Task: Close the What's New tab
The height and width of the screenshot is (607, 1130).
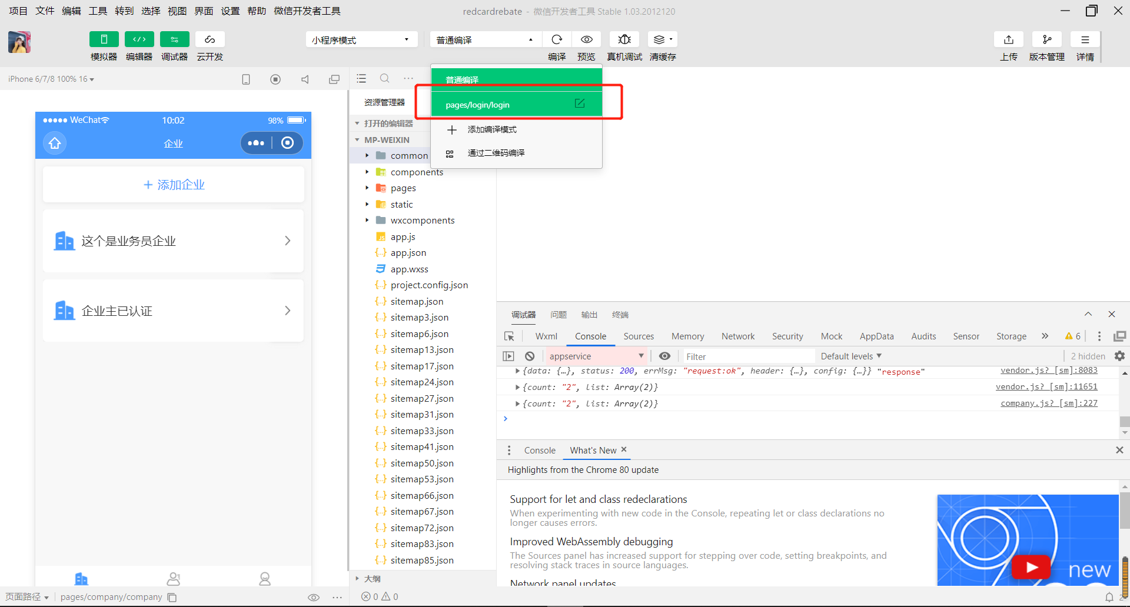Action: 624,449
